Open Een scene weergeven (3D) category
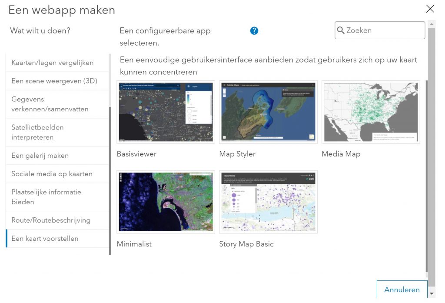 tap(54, 81)
